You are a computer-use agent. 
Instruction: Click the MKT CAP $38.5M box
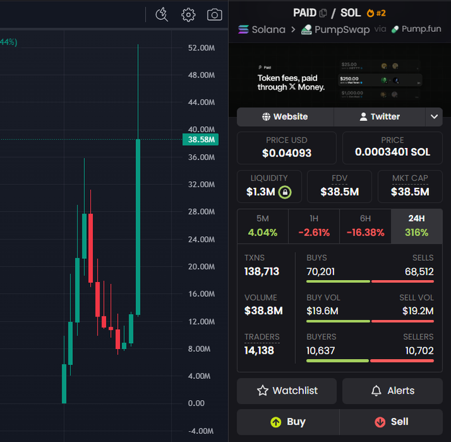[410, 186]
